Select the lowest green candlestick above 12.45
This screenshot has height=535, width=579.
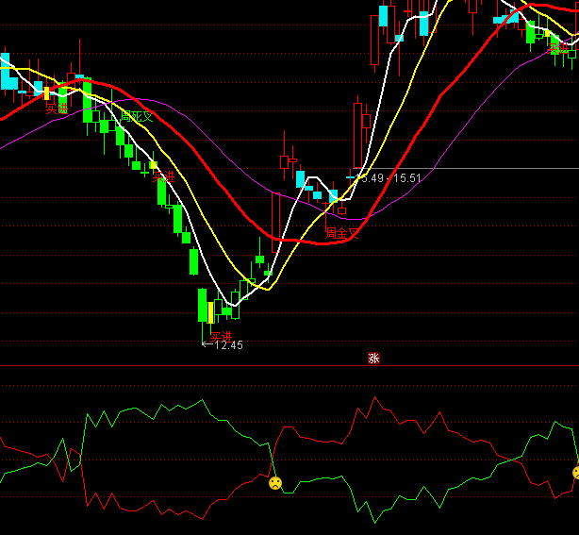(202, 306)
